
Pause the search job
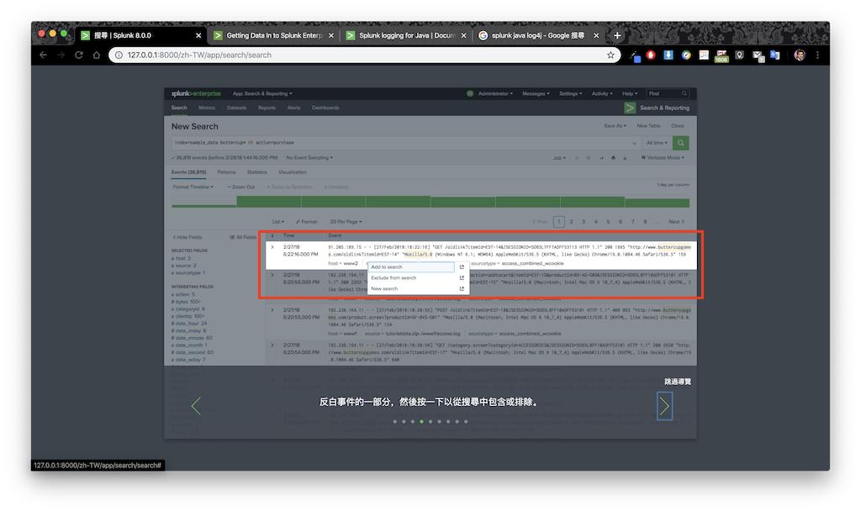coord(577,158)
